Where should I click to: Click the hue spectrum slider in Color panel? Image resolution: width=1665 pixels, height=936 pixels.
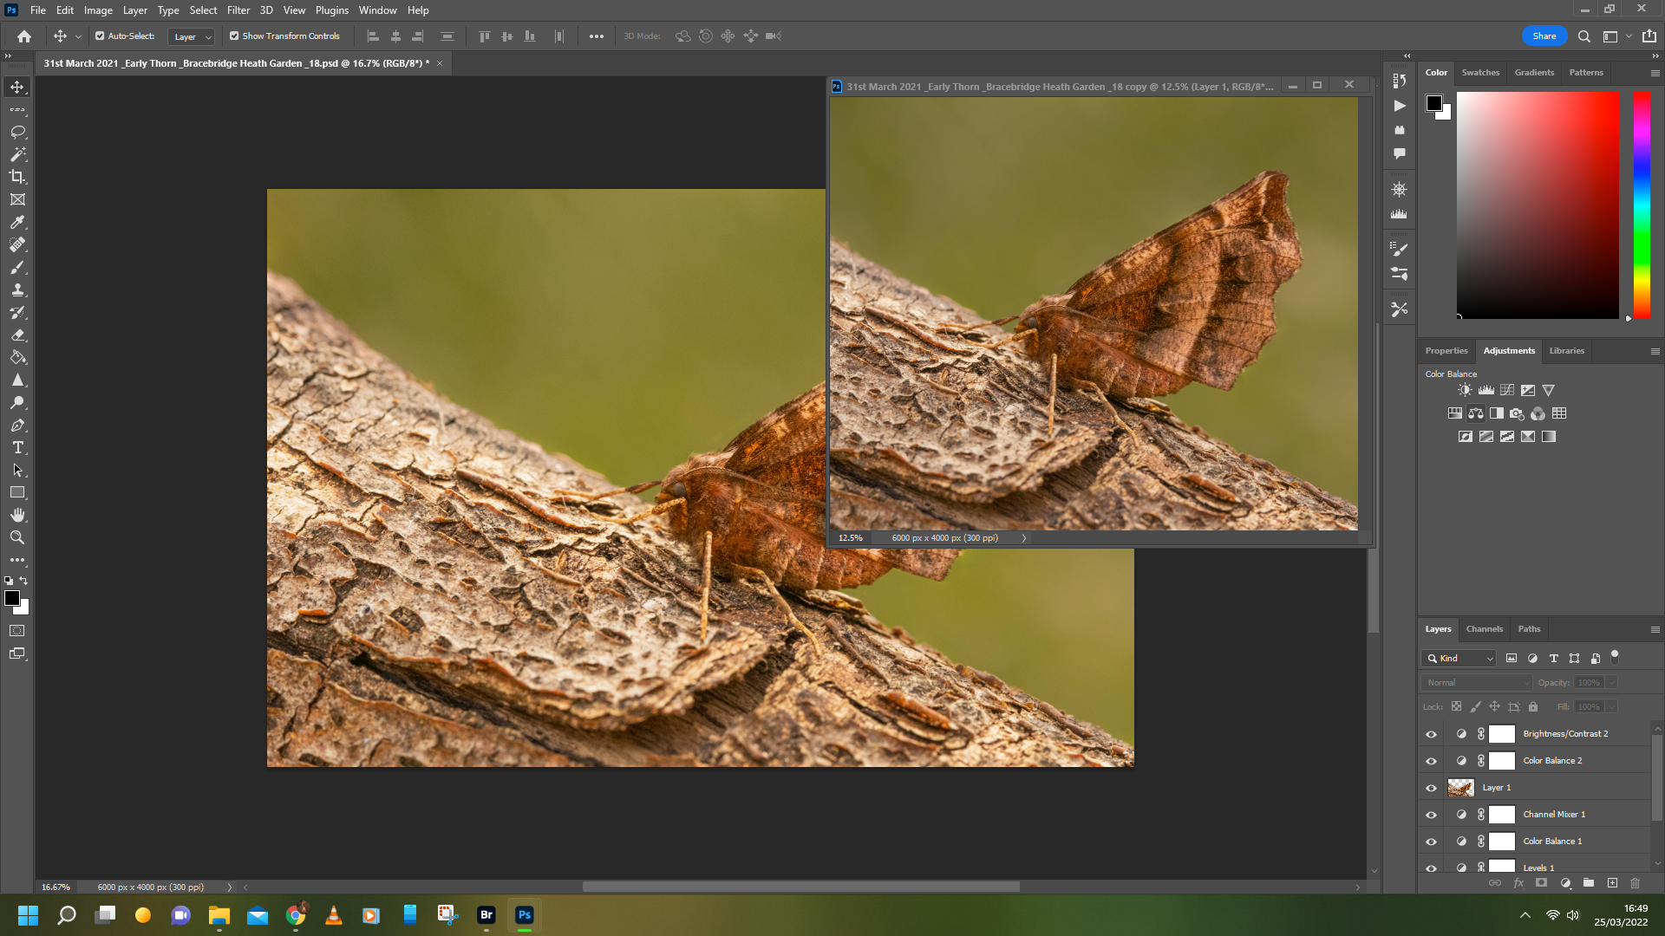[x=1642, y=205]
